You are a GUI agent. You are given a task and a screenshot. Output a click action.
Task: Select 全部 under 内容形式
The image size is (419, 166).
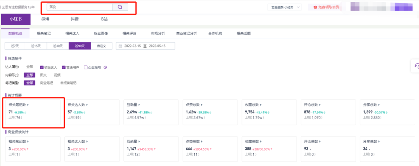29,75
